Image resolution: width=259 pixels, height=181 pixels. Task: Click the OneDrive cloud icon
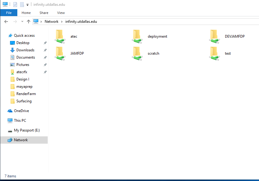coord(10,111)
